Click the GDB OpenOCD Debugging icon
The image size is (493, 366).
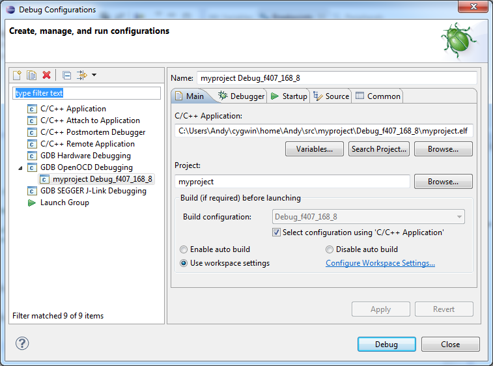pyautogui.click(x=32, y=167)
